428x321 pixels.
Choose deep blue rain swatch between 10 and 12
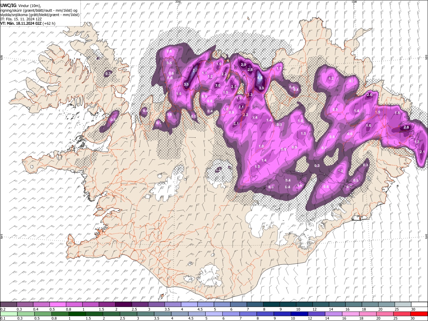(300, 314)
